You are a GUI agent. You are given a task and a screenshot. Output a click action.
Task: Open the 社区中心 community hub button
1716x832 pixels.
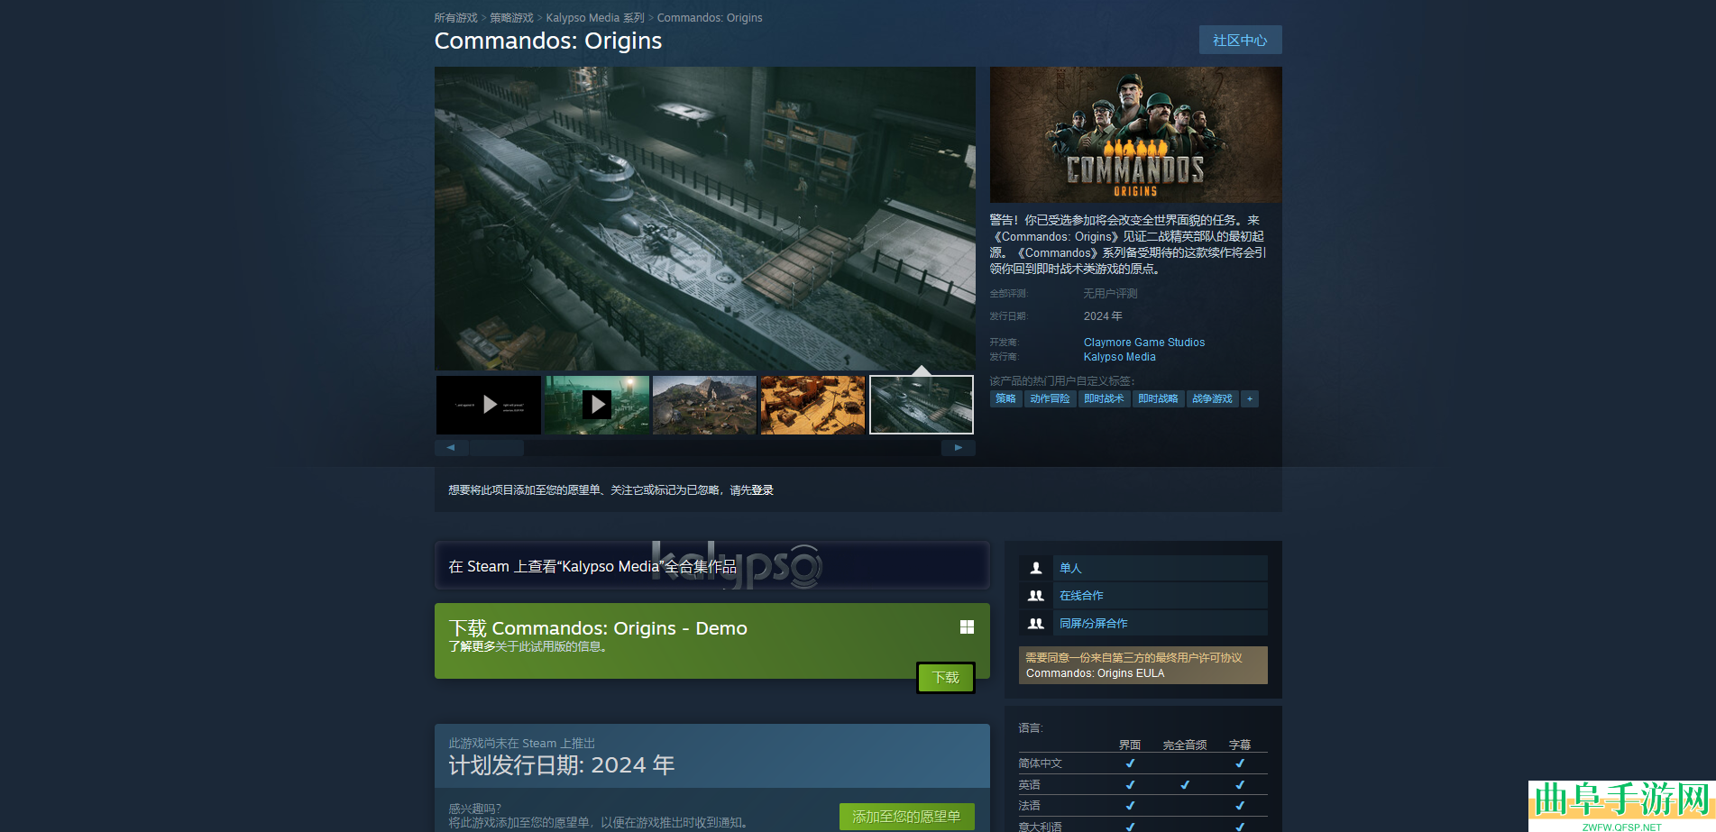tap(1240, 41)
